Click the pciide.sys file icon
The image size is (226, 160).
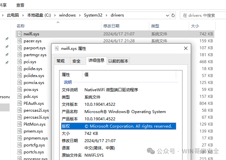pos(20,69)
